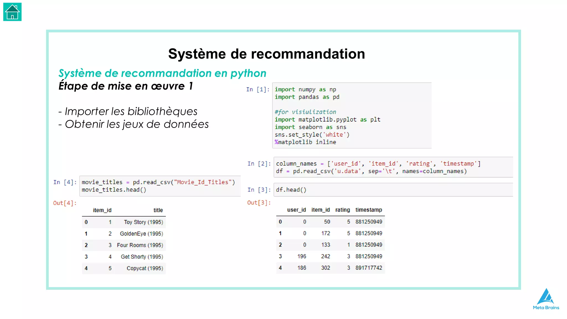Viewport: 567px width, 319px height.
Task: Click the 'import seaborn as sns' line
Action: [x=310, y=127]
